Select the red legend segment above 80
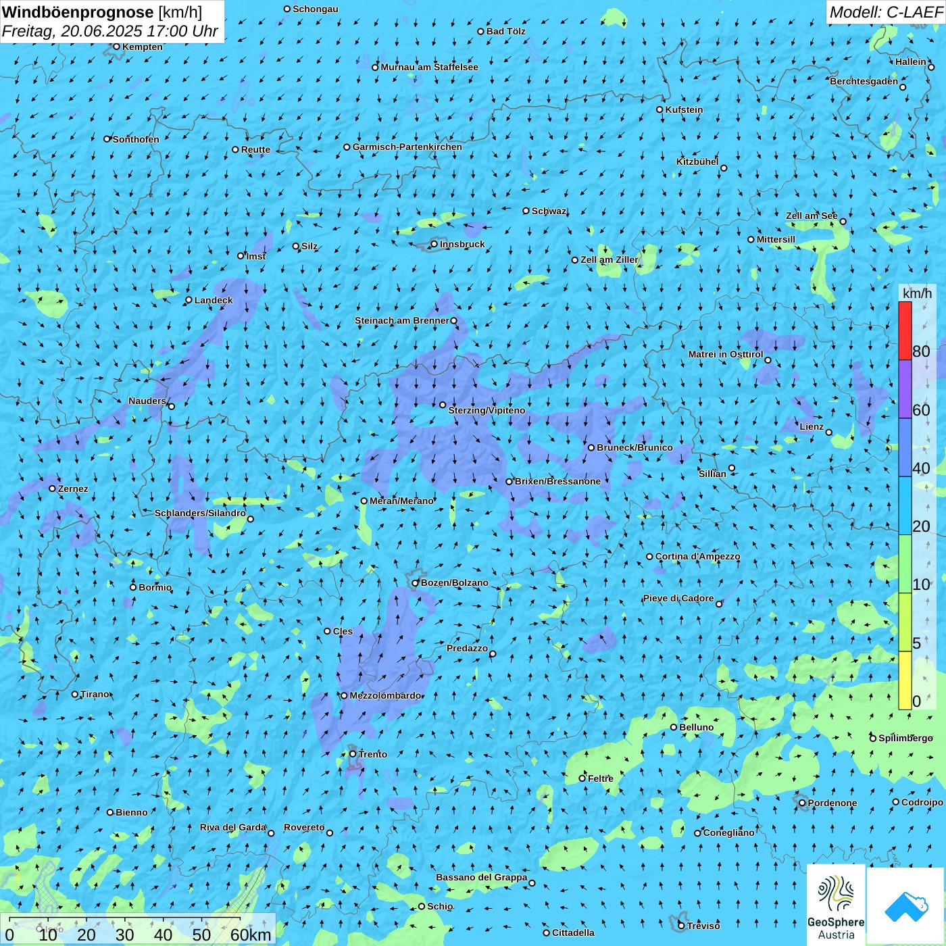This screenshot has width=946, height=946. tap(905, 330)
